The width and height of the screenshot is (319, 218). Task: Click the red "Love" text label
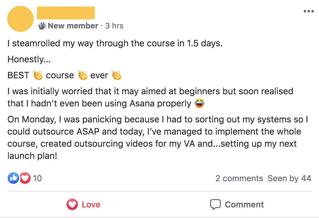[x=91, y=205]
